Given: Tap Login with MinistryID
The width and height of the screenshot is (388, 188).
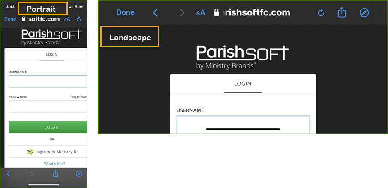Looking at the screenshot, I should click(x=48, y=152).
